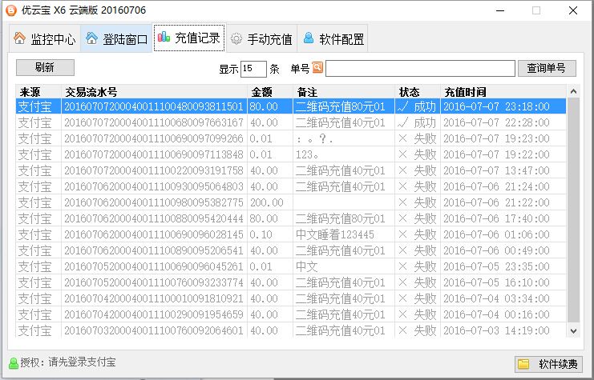Image resolution: width=594 pixels, height=380 pixels.
Task: Sort by the 金额 column header
Action: [269, 92]
